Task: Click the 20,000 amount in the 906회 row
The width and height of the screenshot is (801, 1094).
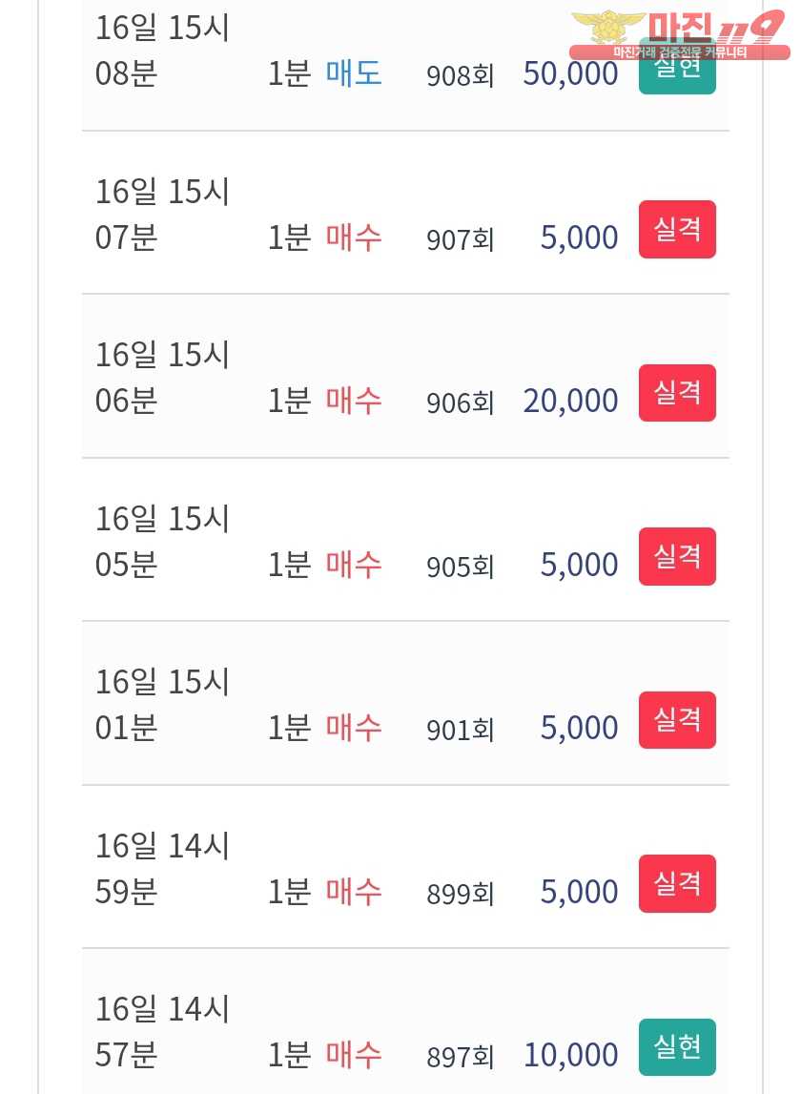Action: tap(571, 402)
